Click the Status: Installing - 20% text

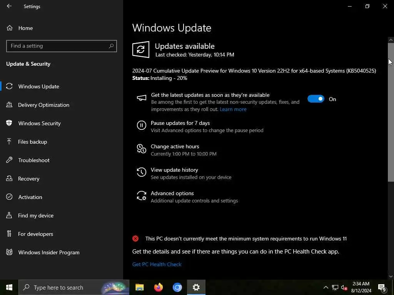[160, 78]
